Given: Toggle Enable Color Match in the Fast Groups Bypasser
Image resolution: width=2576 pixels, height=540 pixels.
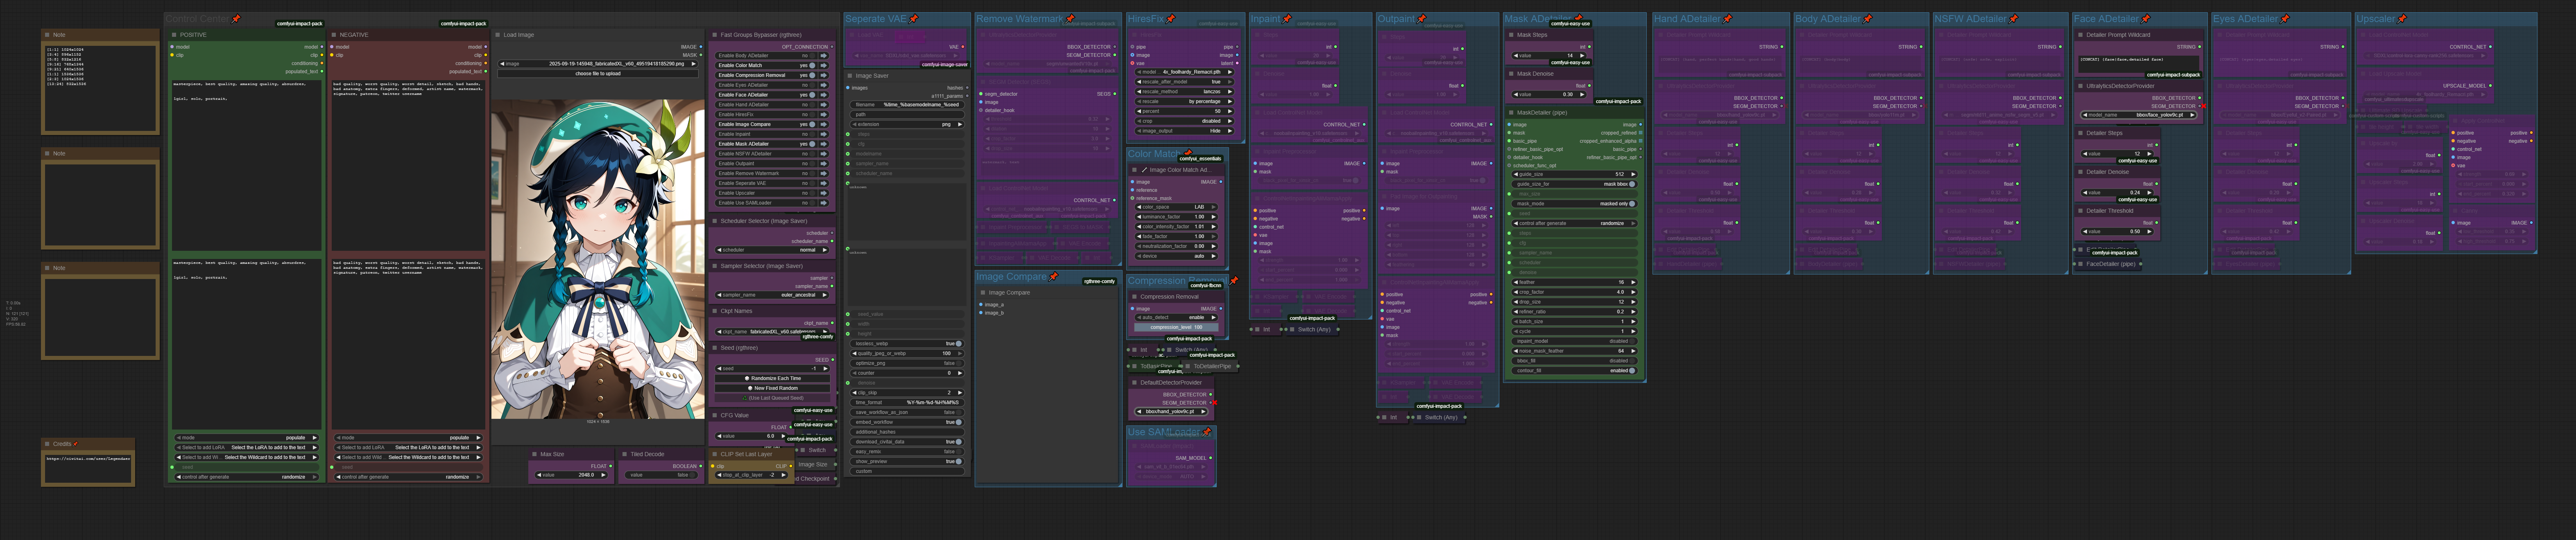Looking at the screenshot, I should pos(813,66).
